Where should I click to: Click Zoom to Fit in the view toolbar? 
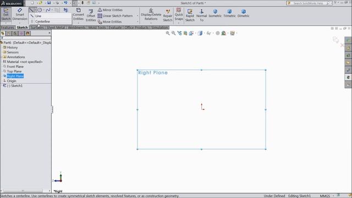tap(168, 33)
